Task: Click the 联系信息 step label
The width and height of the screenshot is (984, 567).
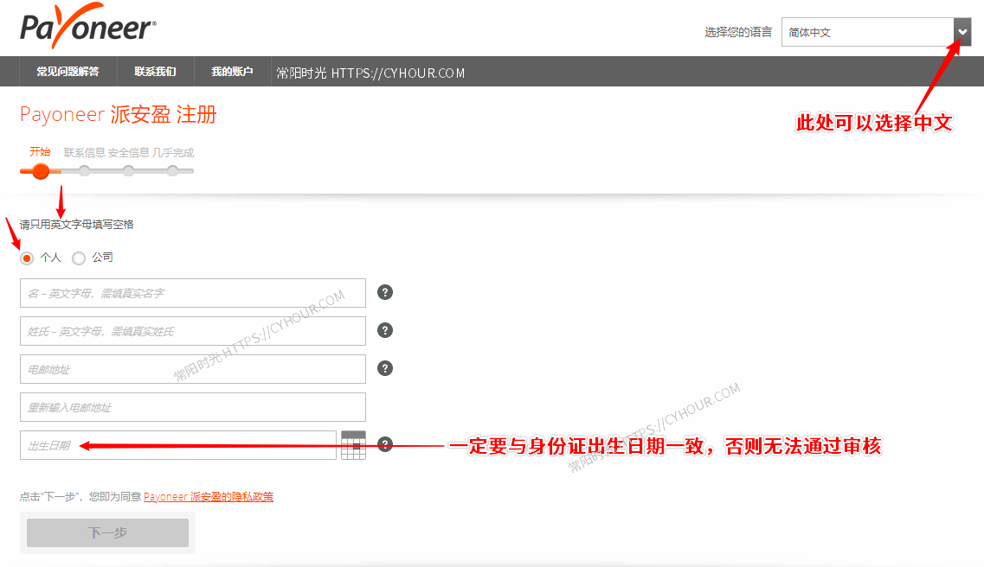Action: pos(84,153)
